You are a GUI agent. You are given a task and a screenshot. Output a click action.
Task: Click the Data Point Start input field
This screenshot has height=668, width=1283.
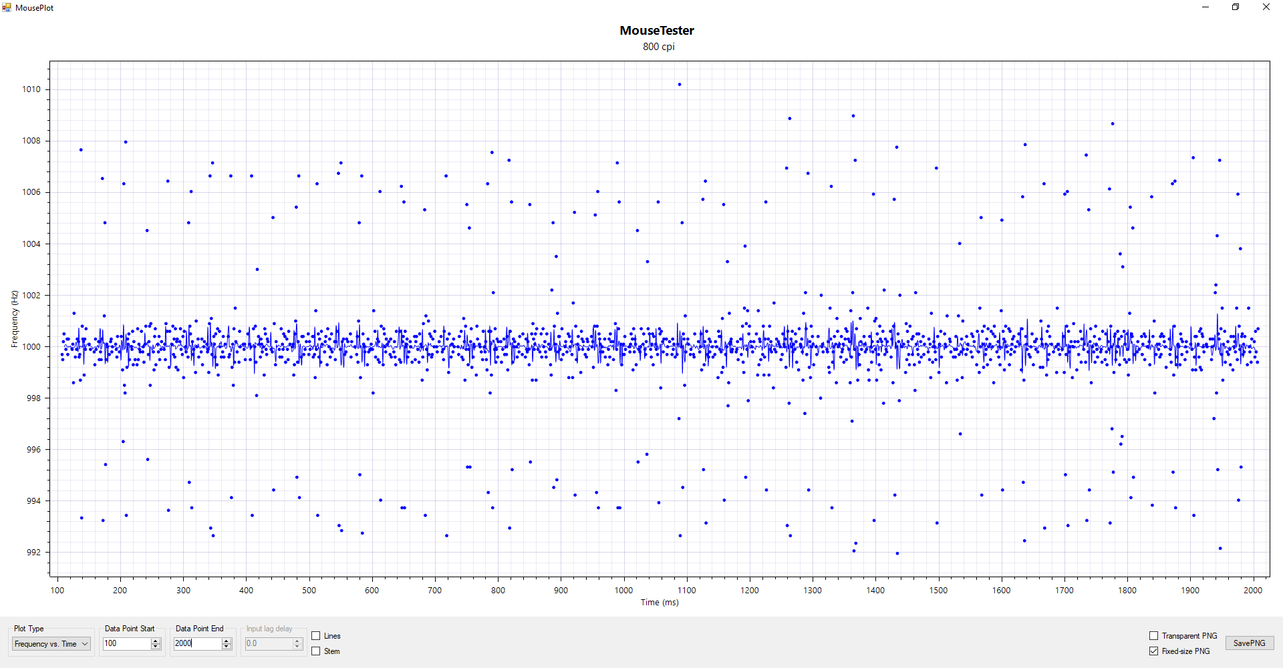coord(126,644)
